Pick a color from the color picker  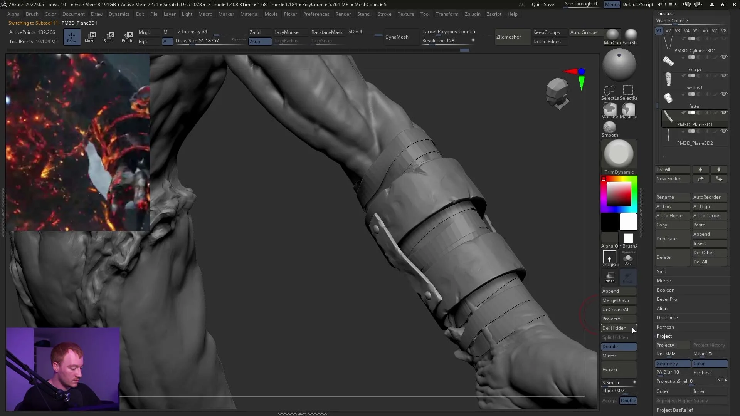click(619, 195)
